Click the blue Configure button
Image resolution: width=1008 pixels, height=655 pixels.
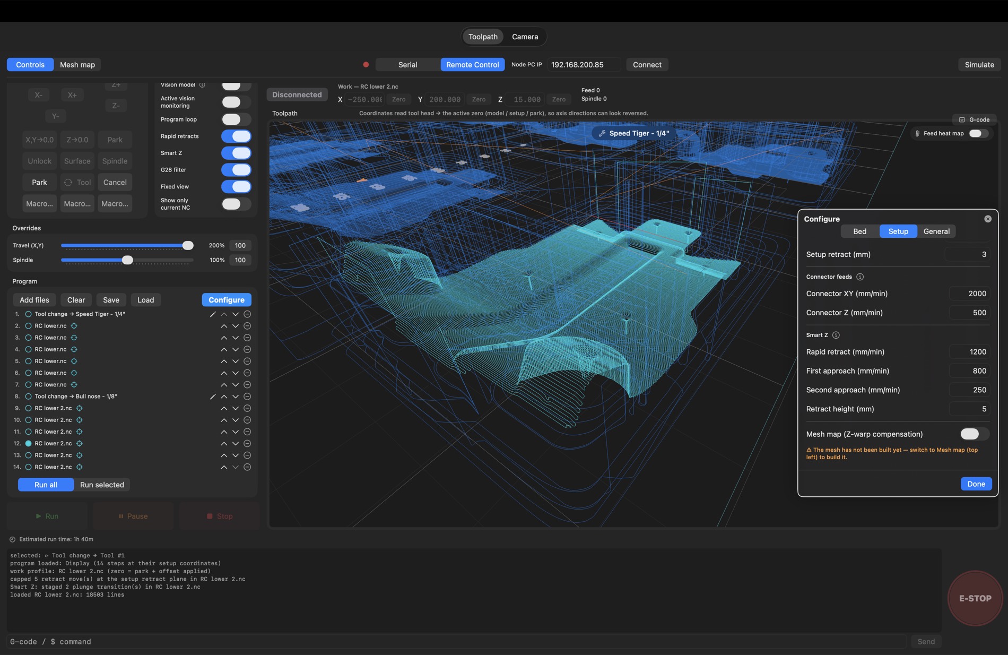[x=227, y=300]
